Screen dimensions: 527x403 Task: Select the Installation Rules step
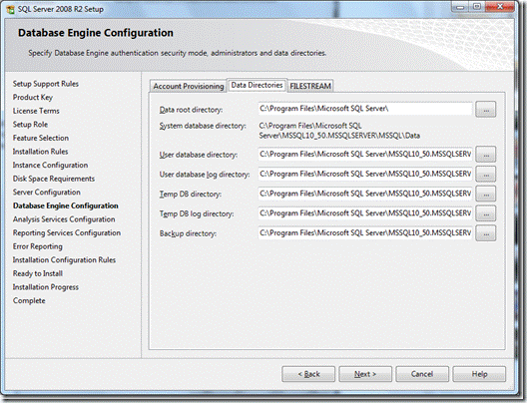40,152
